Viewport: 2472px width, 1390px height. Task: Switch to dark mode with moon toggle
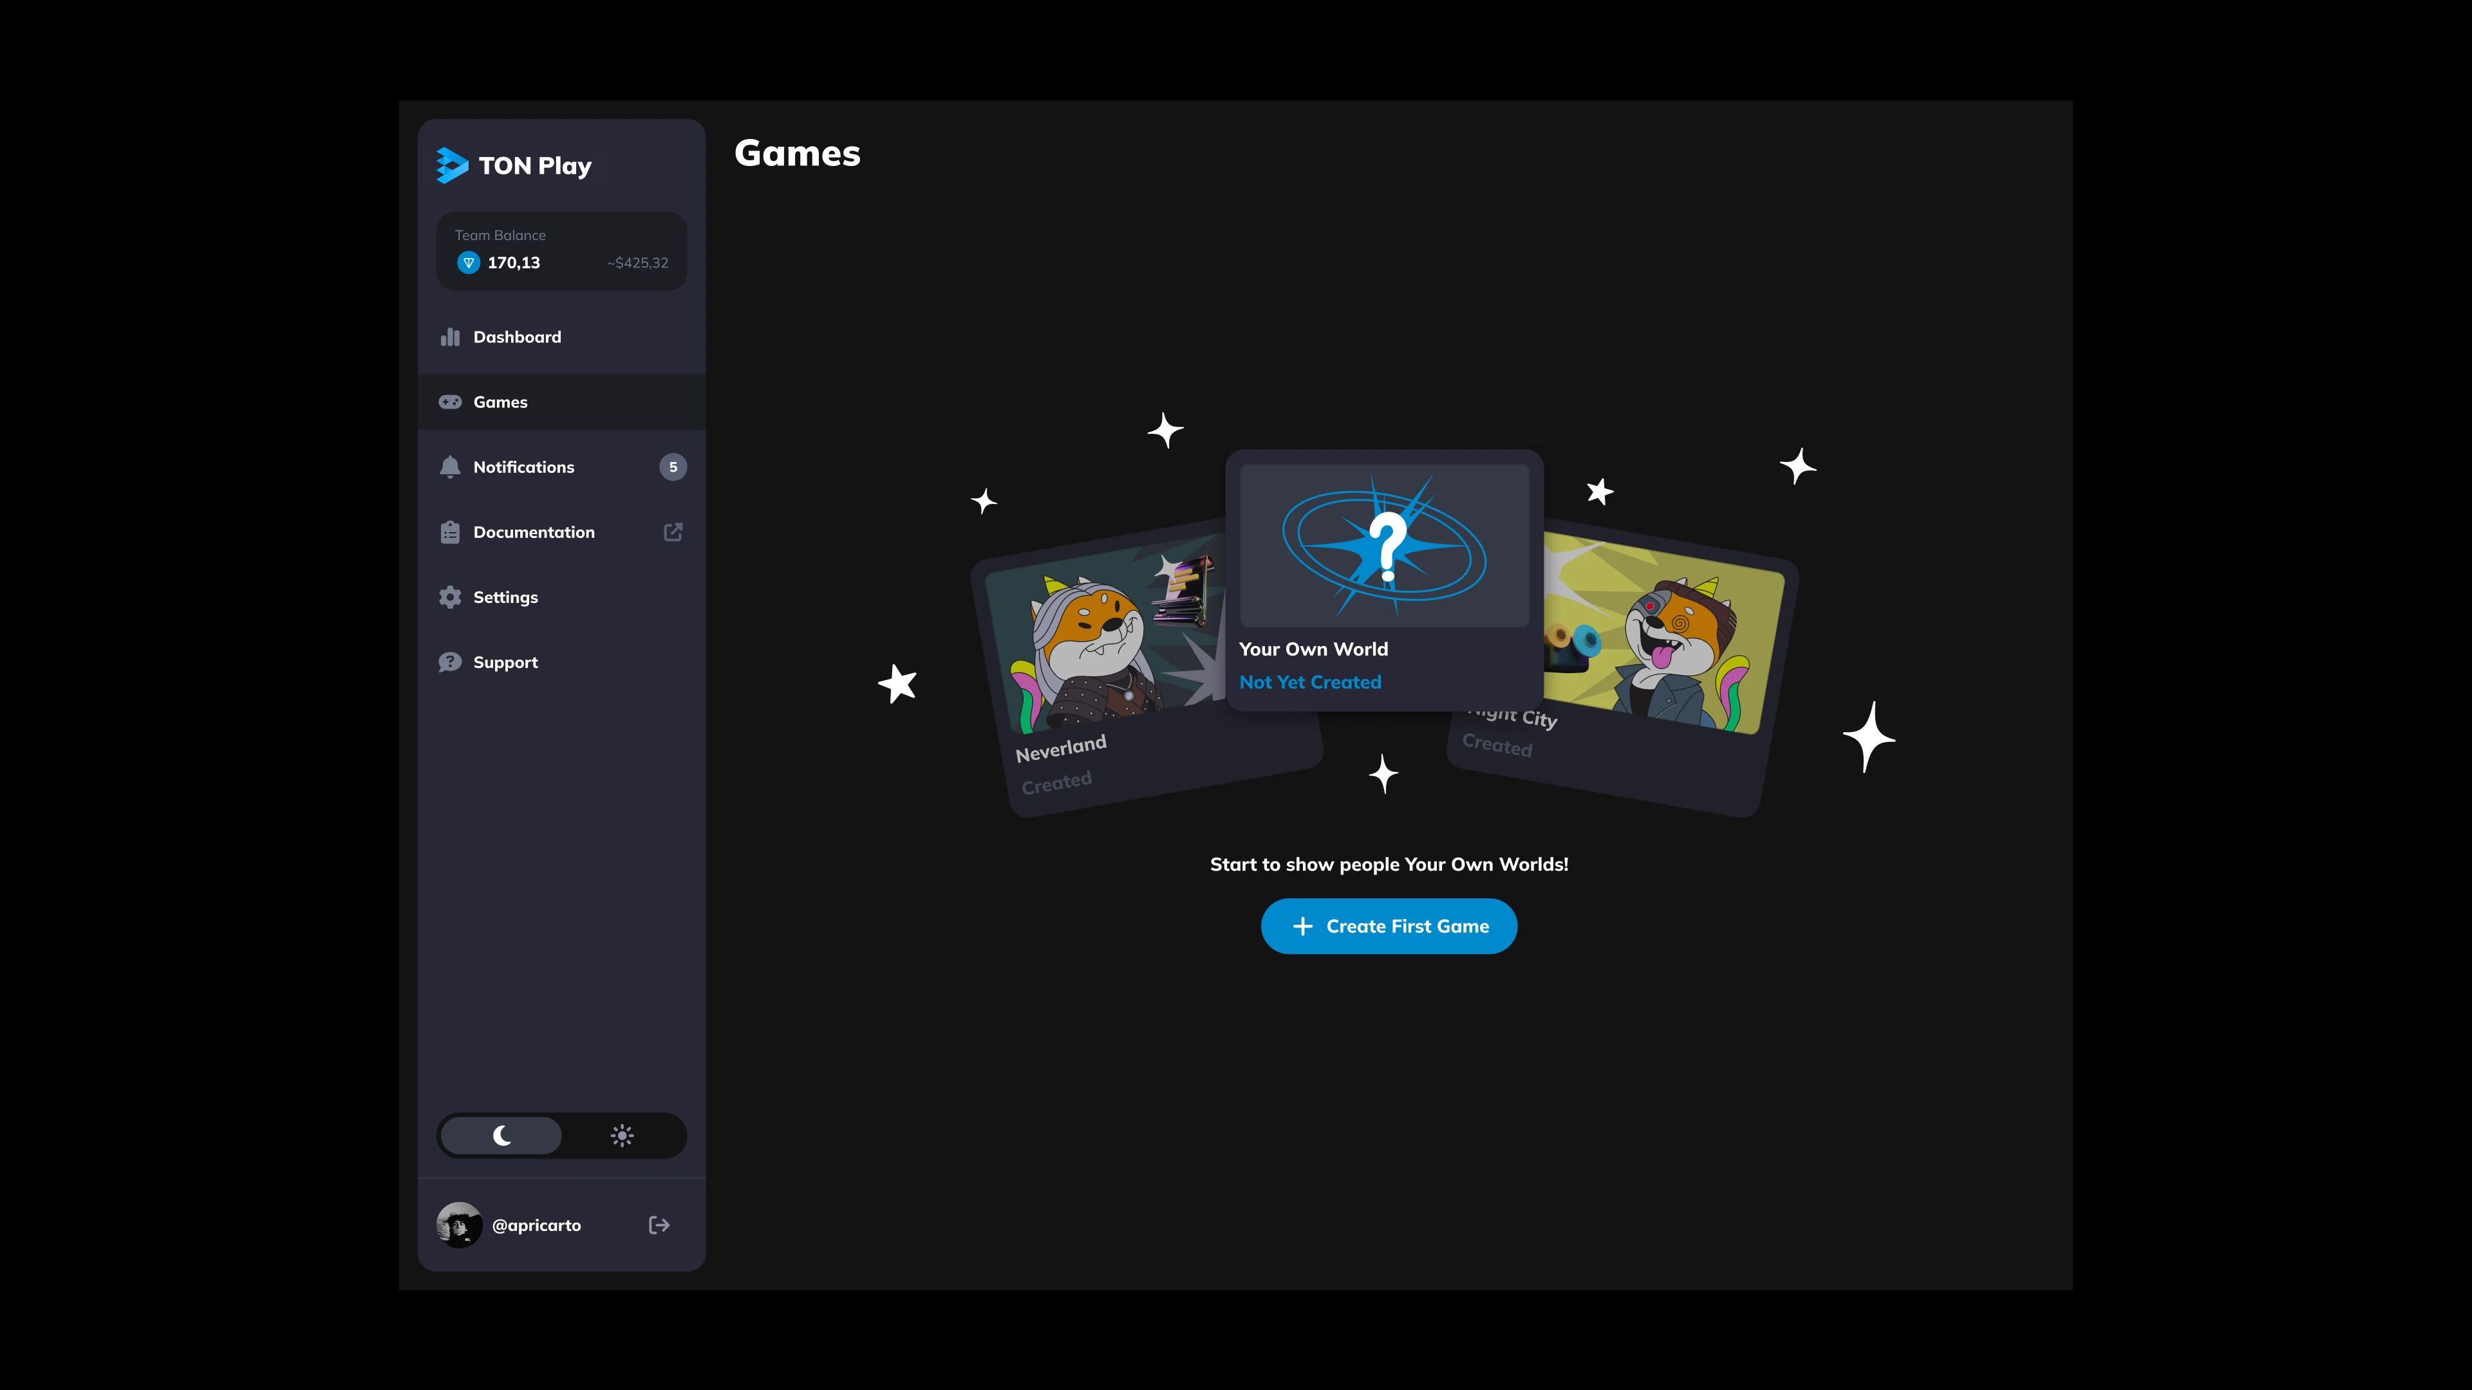tap(501, 1136)
